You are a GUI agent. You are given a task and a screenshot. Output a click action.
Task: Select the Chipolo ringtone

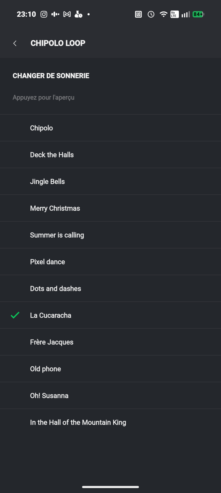coord(41,128)
